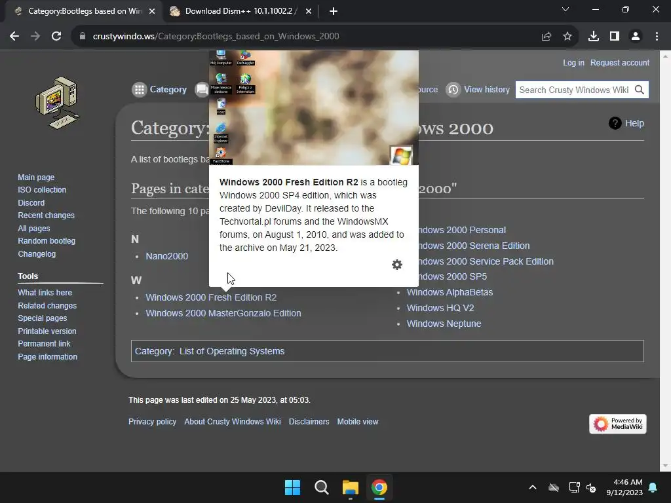
Task: Click the page scrollbar down arrow
Action: (665, 466)
